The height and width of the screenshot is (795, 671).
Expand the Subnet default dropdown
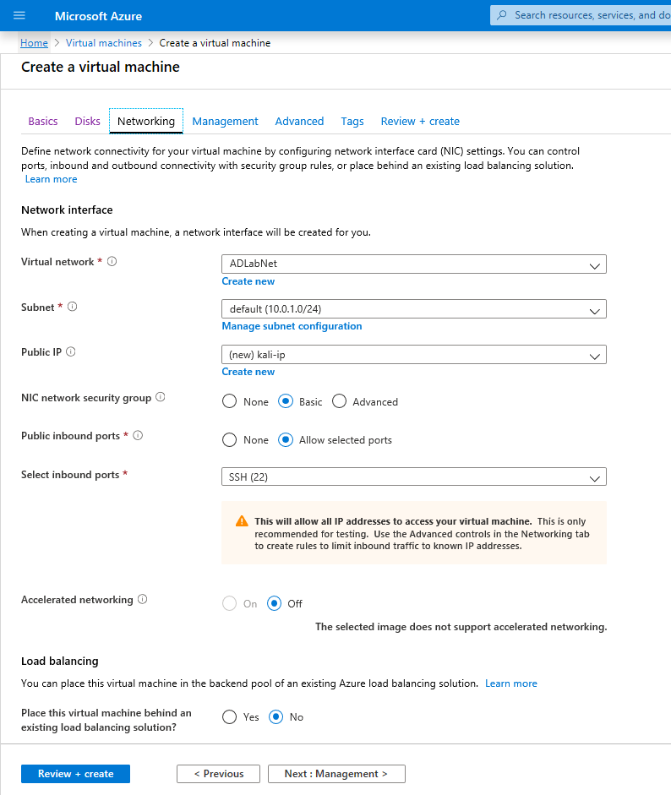413,310
